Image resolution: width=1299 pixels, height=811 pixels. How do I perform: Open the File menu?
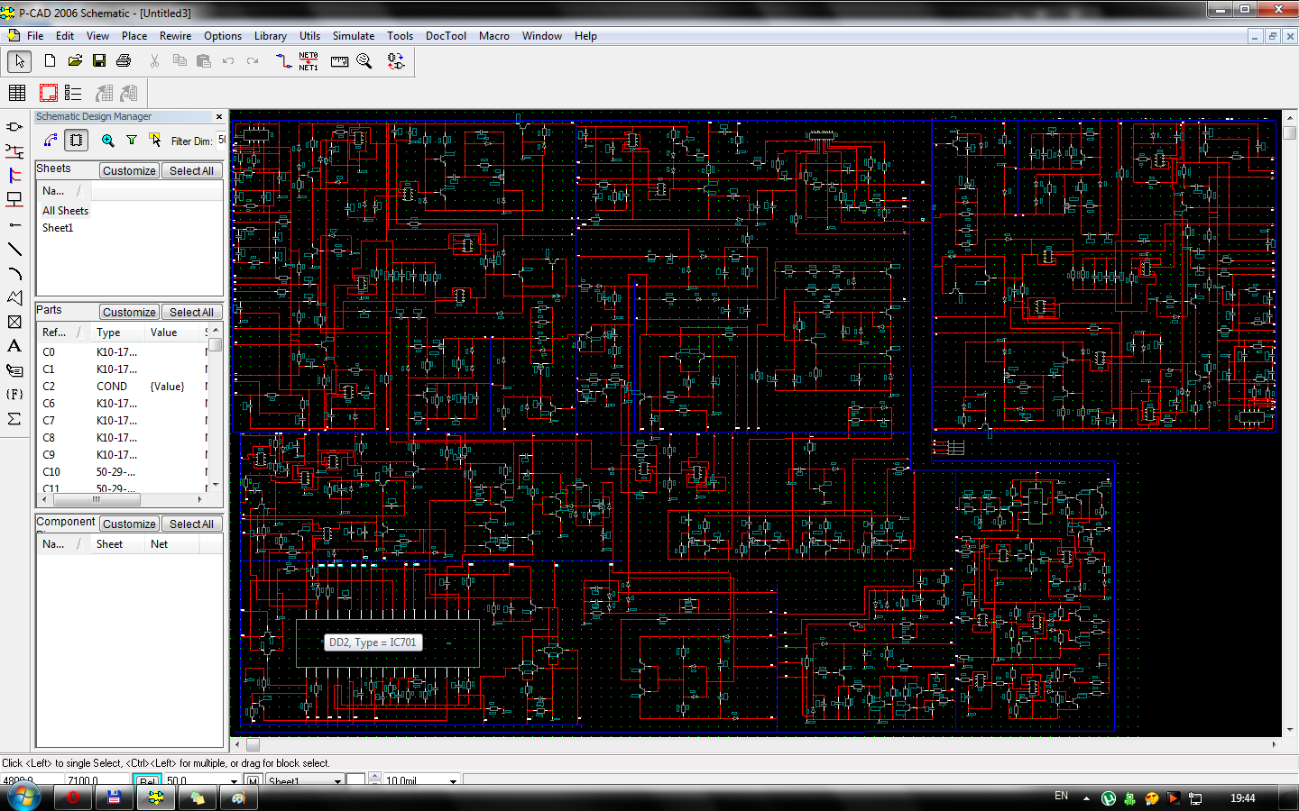[x=35, y=36]
